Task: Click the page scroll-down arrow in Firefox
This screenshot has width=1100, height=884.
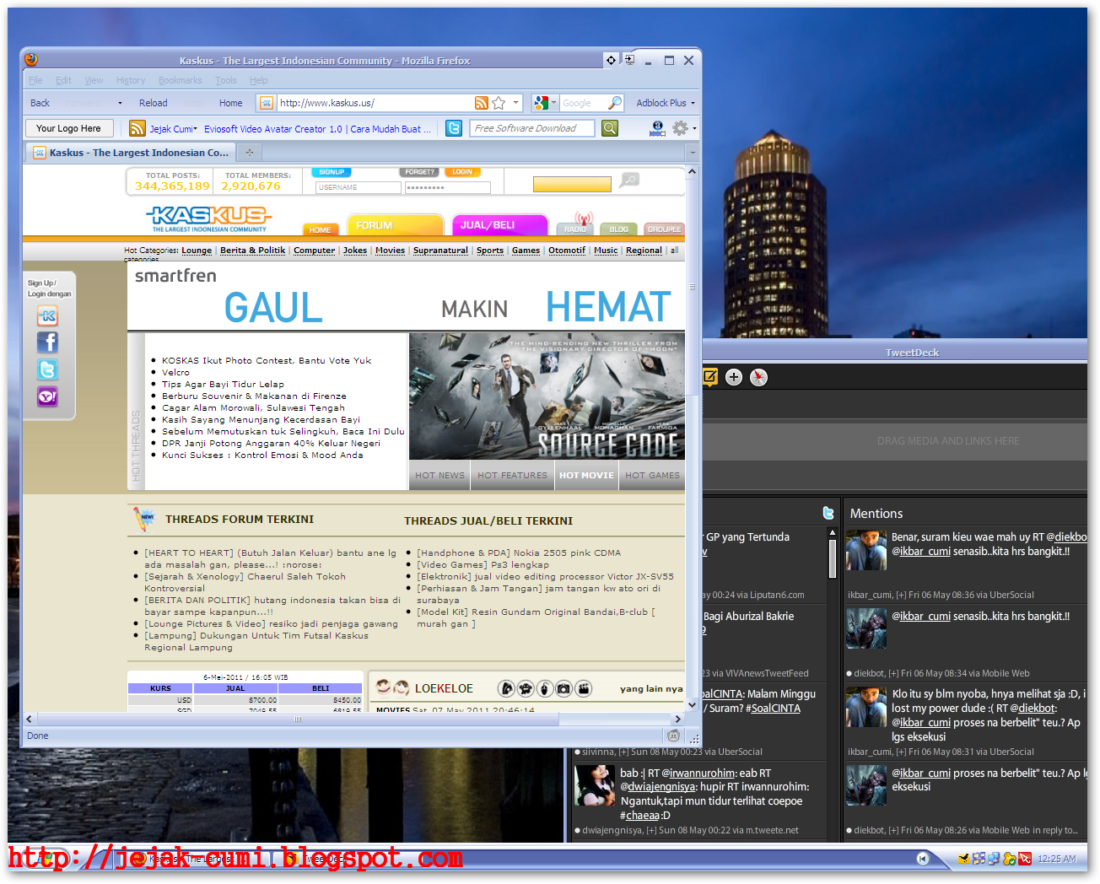Action: [x=692, y=705]
